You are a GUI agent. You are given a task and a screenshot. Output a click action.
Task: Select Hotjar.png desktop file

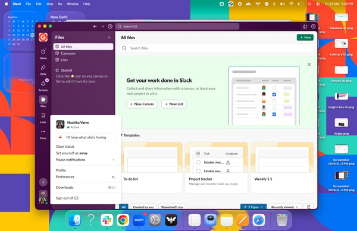tap(341, 126)
